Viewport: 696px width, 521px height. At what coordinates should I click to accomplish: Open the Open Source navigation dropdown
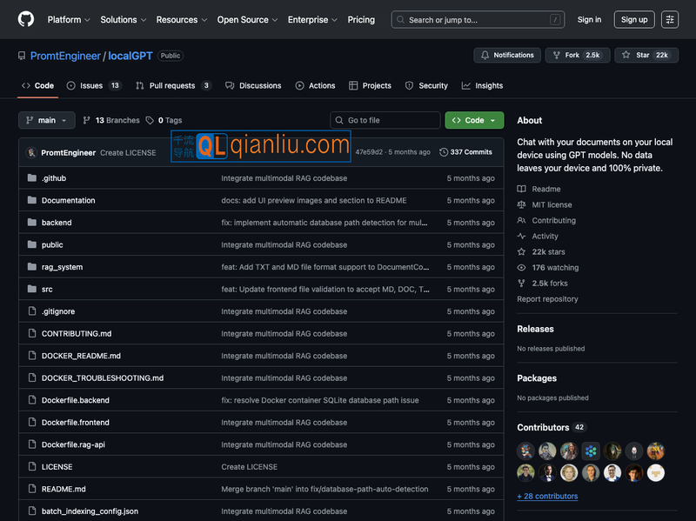tap(247, 19)
